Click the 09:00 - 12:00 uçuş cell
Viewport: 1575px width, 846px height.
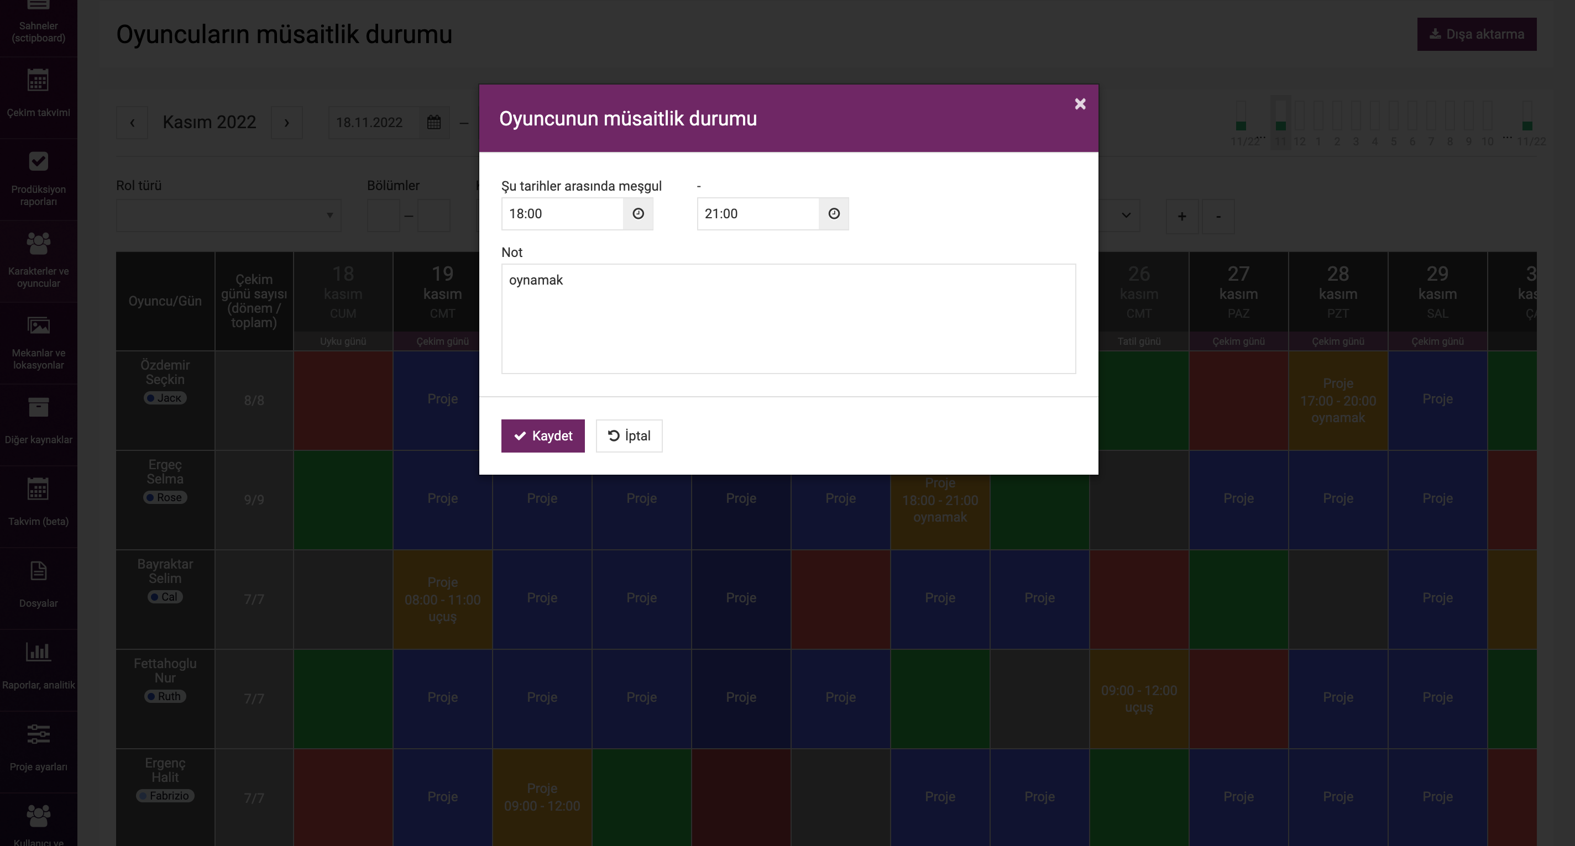pos(1138,698)
